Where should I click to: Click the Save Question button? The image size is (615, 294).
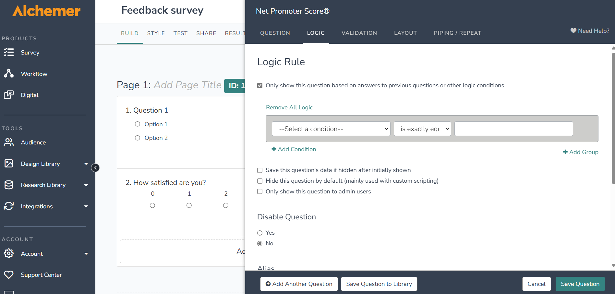coord(580,284)
